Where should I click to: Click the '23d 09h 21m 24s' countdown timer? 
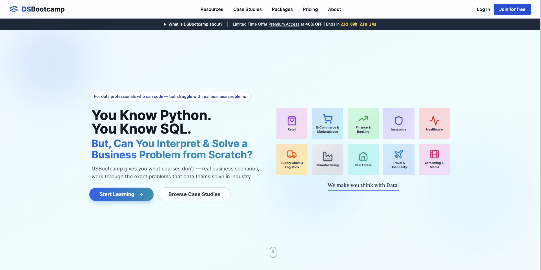point(358,24)
